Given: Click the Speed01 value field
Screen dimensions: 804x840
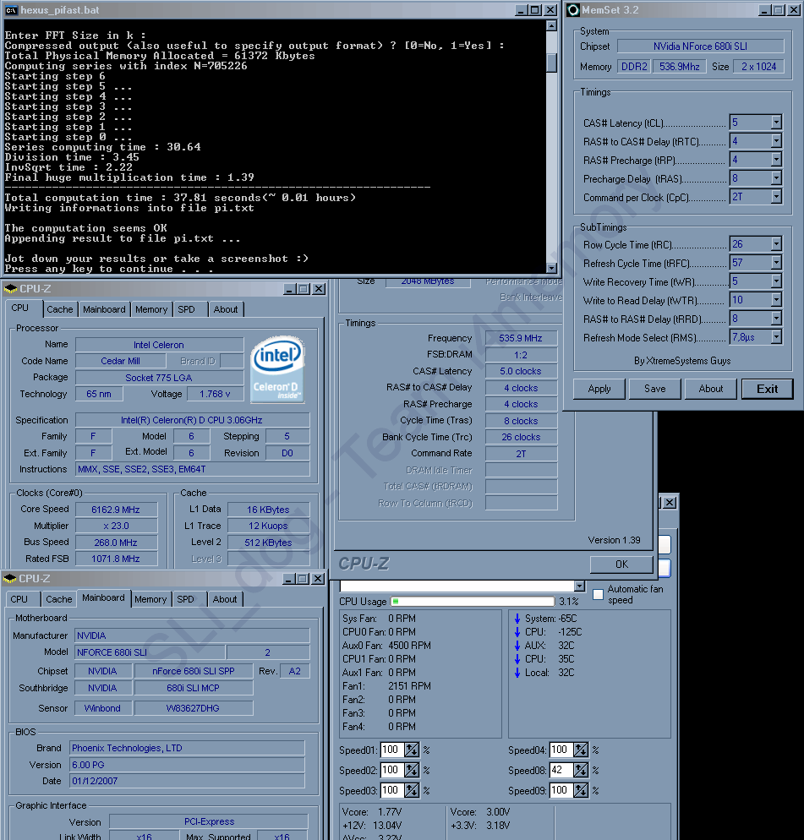Looking at the screenshot, I should [x=392, y=750].
